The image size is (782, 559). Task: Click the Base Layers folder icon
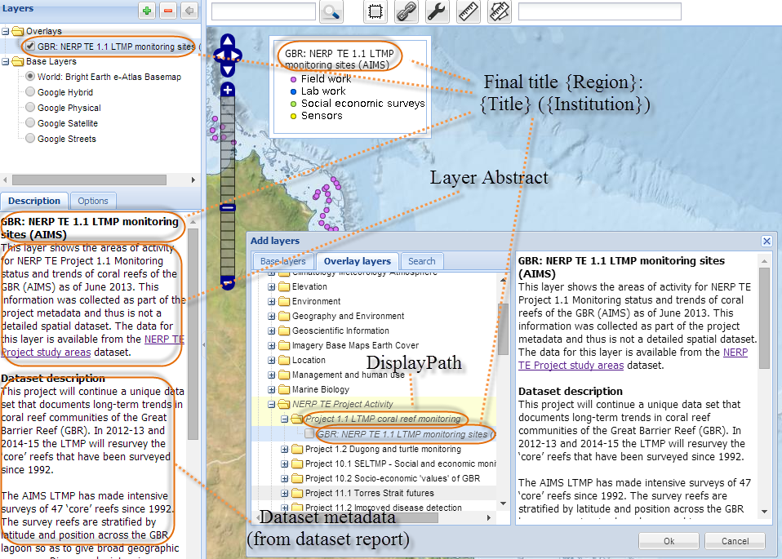(18, 61)
